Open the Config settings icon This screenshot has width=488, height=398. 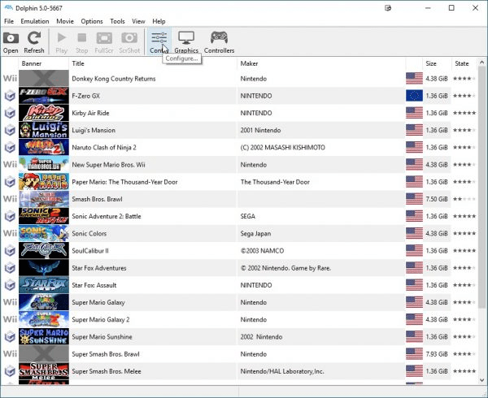(158, 41)
